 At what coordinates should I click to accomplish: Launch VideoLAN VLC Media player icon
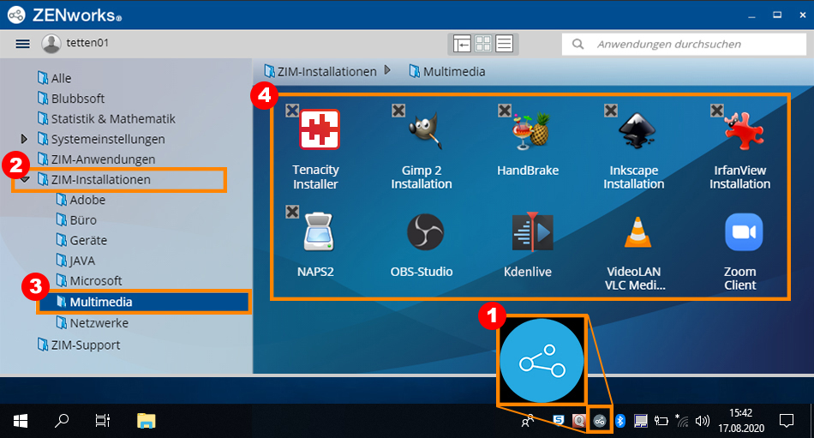tap(637, 231)
